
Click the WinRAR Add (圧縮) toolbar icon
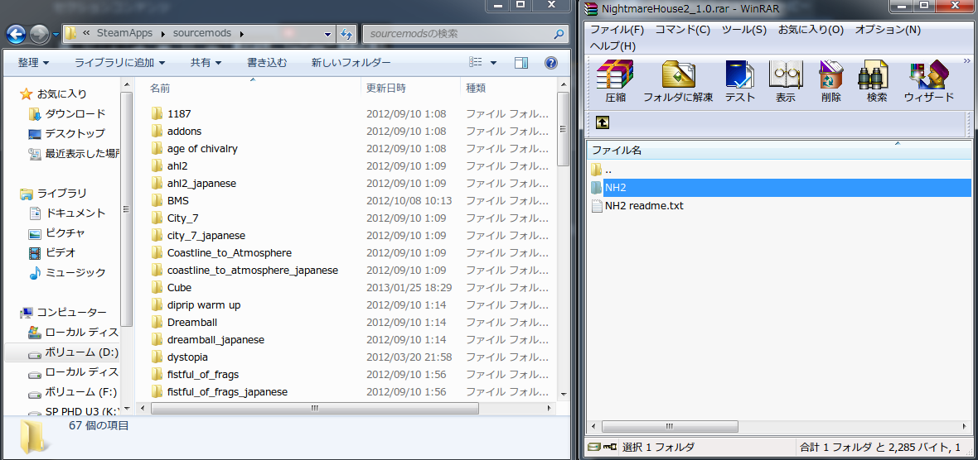coord(615,76)
